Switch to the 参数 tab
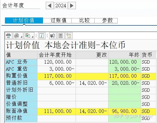Screen dimensions: 157x123 point(107,20)
